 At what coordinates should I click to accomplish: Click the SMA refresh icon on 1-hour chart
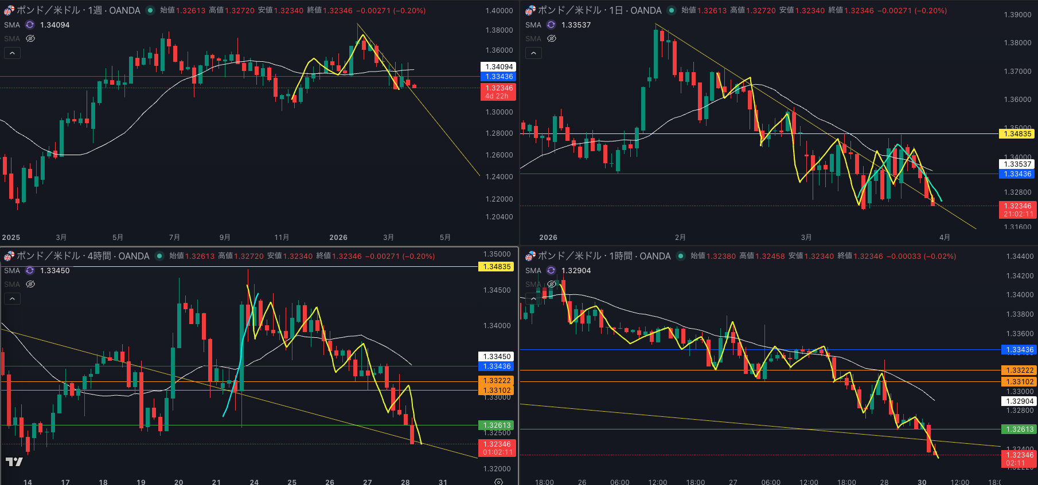coord(551,270)
